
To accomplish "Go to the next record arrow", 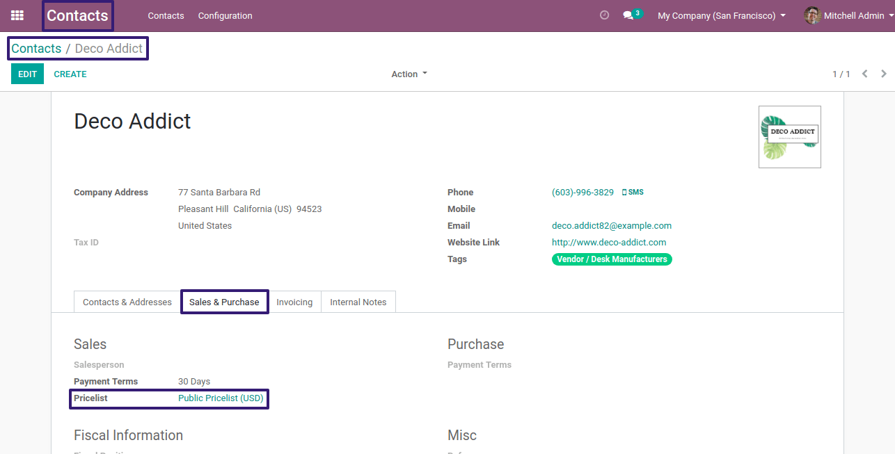I will [884, 74].
